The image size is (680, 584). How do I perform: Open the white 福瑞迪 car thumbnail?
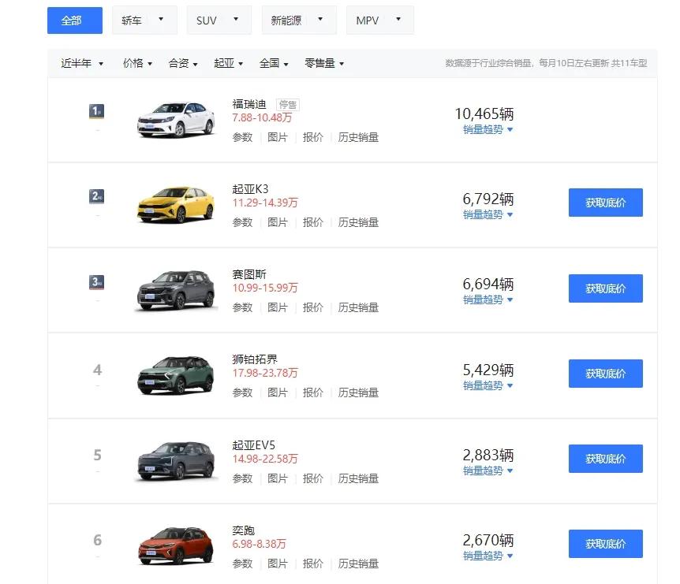(176, 120)
